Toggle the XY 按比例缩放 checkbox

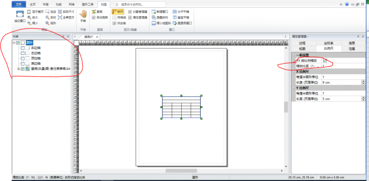point(325,60)
